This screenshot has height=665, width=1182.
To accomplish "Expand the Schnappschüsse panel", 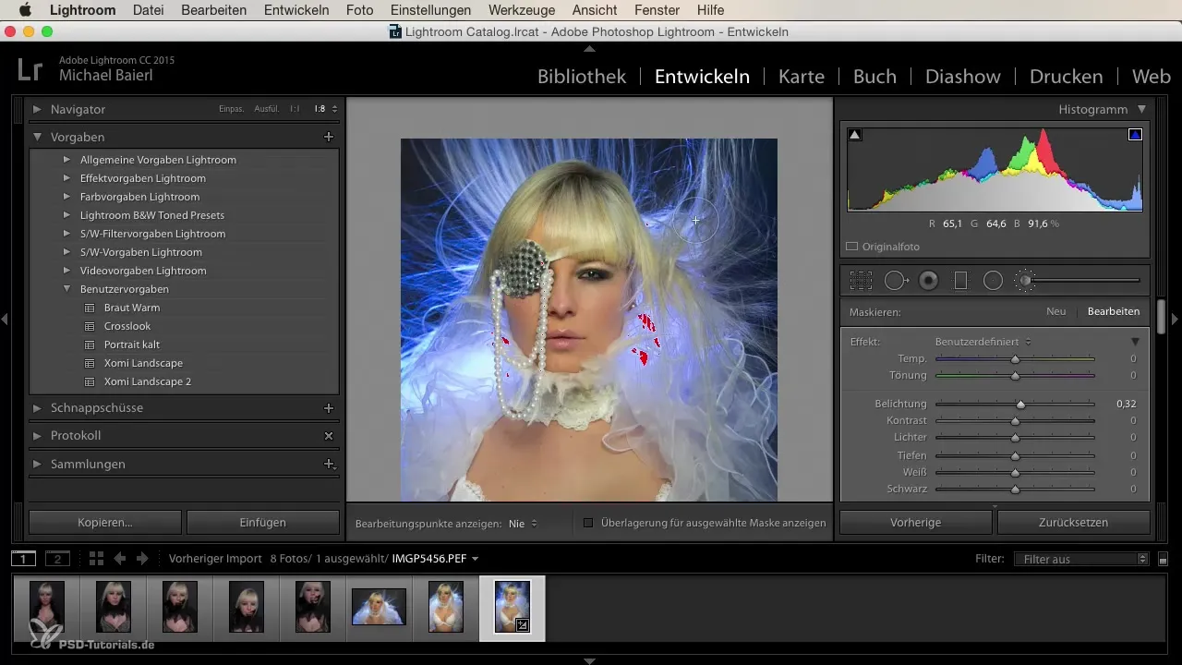I will (x=37, y=407).
